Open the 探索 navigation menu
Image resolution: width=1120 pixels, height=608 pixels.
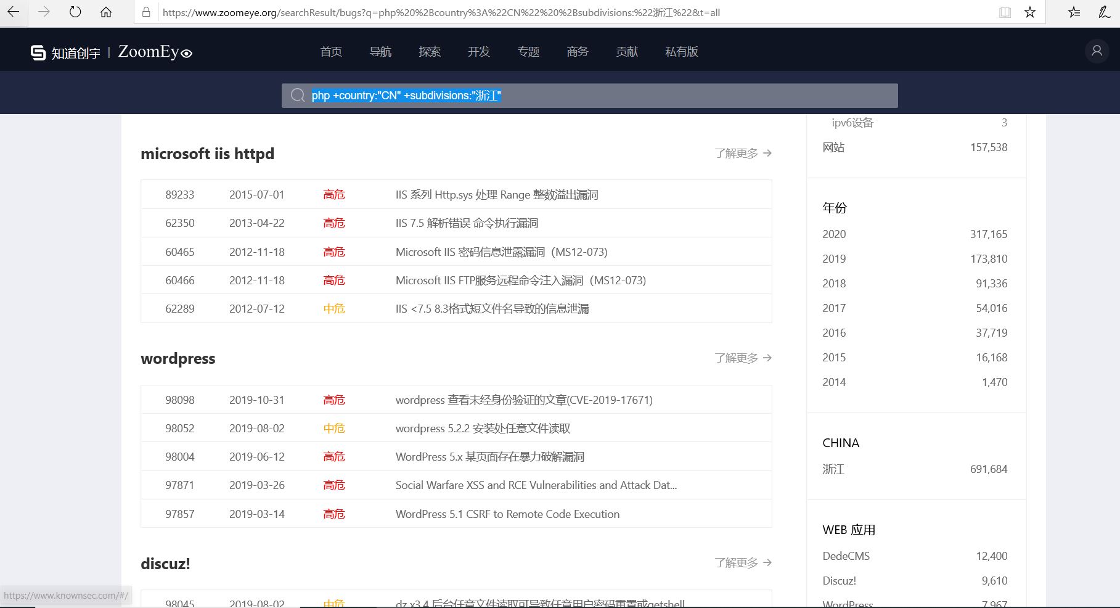(430, 52)
